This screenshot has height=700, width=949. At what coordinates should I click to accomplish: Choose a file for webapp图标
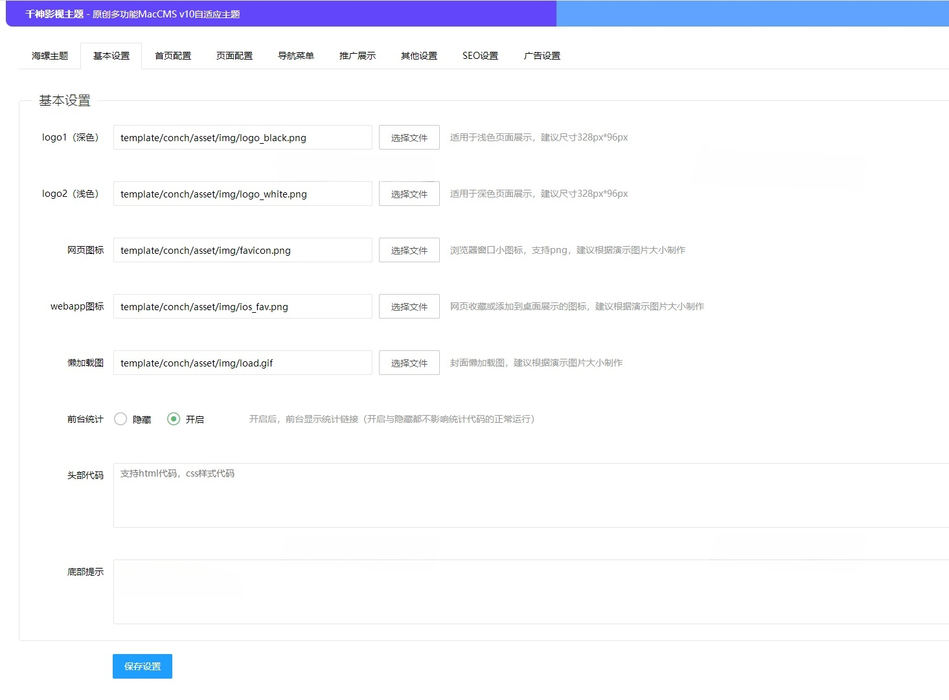coord(409,306)
